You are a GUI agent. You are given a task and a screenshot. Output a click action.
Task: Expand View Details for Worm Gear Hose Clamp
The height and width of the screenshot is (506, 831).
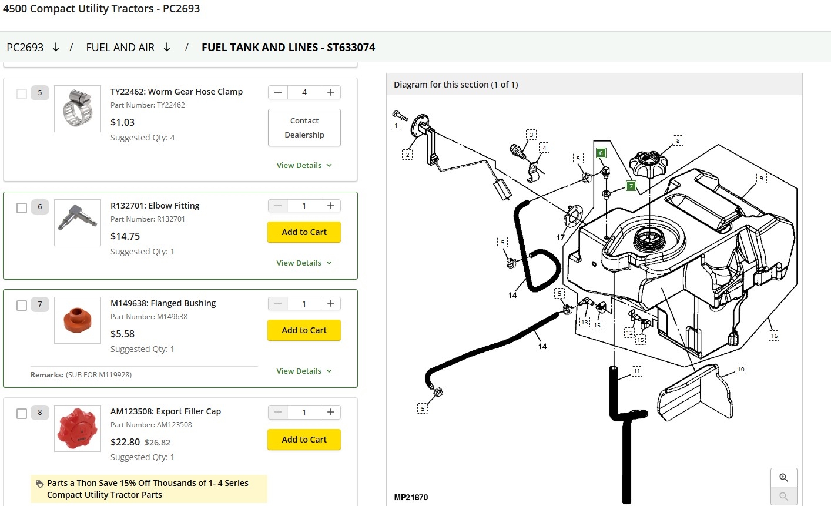coord(304,165)
